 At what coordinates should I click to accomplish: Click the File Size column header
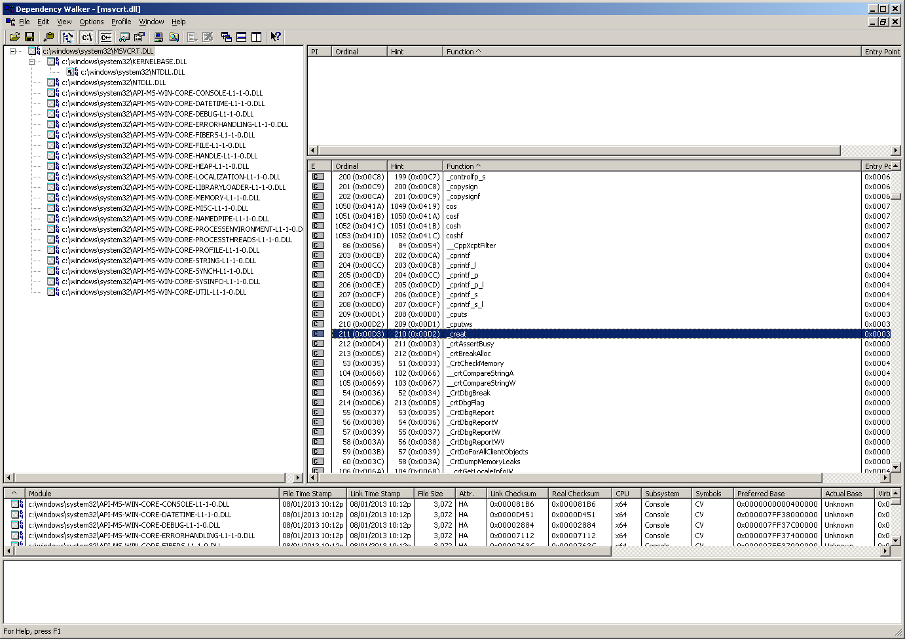435,494
